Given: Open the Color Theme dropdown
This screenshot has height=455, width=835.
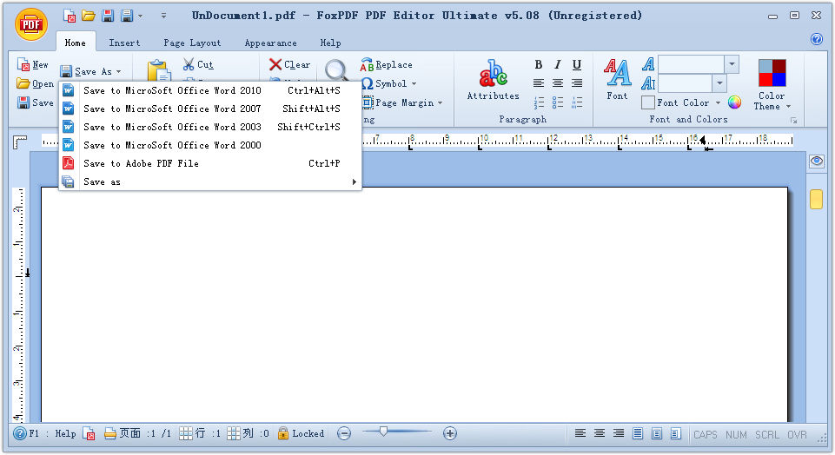Looking at the screenshot, I should (772, 84).
